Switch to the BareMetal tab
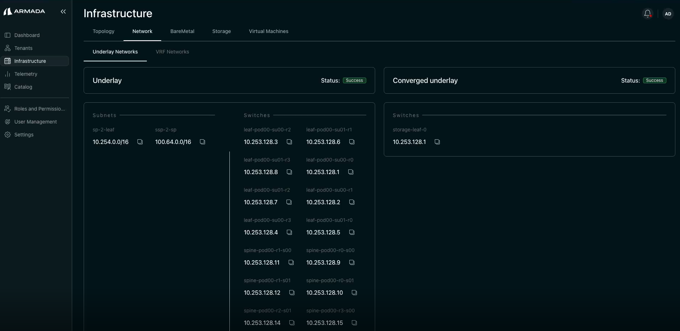The image size is (680, 331). click(x=182, y=31)
